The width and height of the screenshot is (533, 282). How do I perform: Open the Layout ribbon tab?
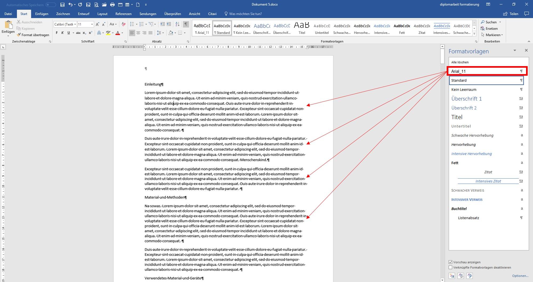pos(102,14)
